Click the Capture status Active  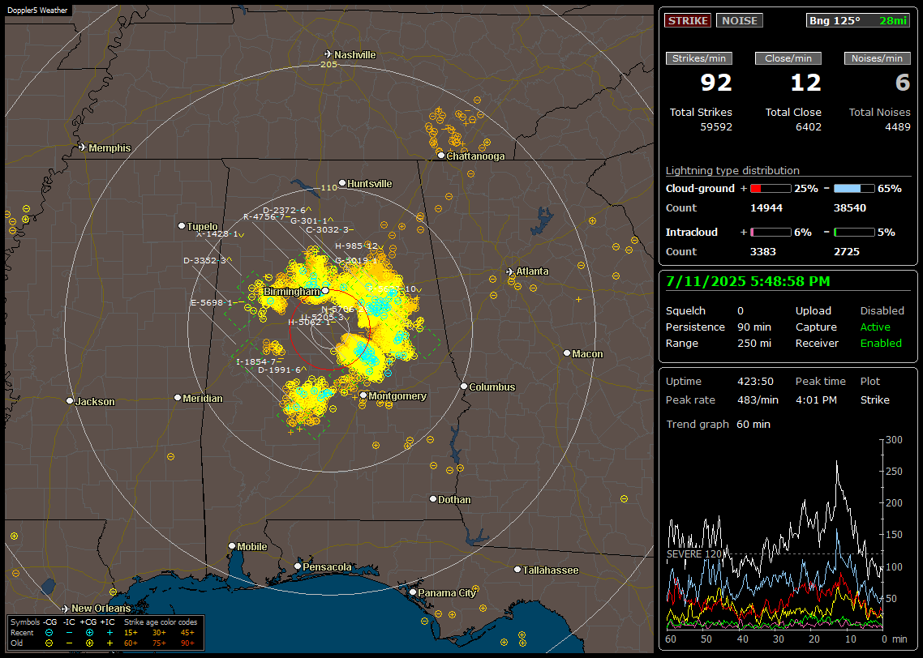coord(875,327)
